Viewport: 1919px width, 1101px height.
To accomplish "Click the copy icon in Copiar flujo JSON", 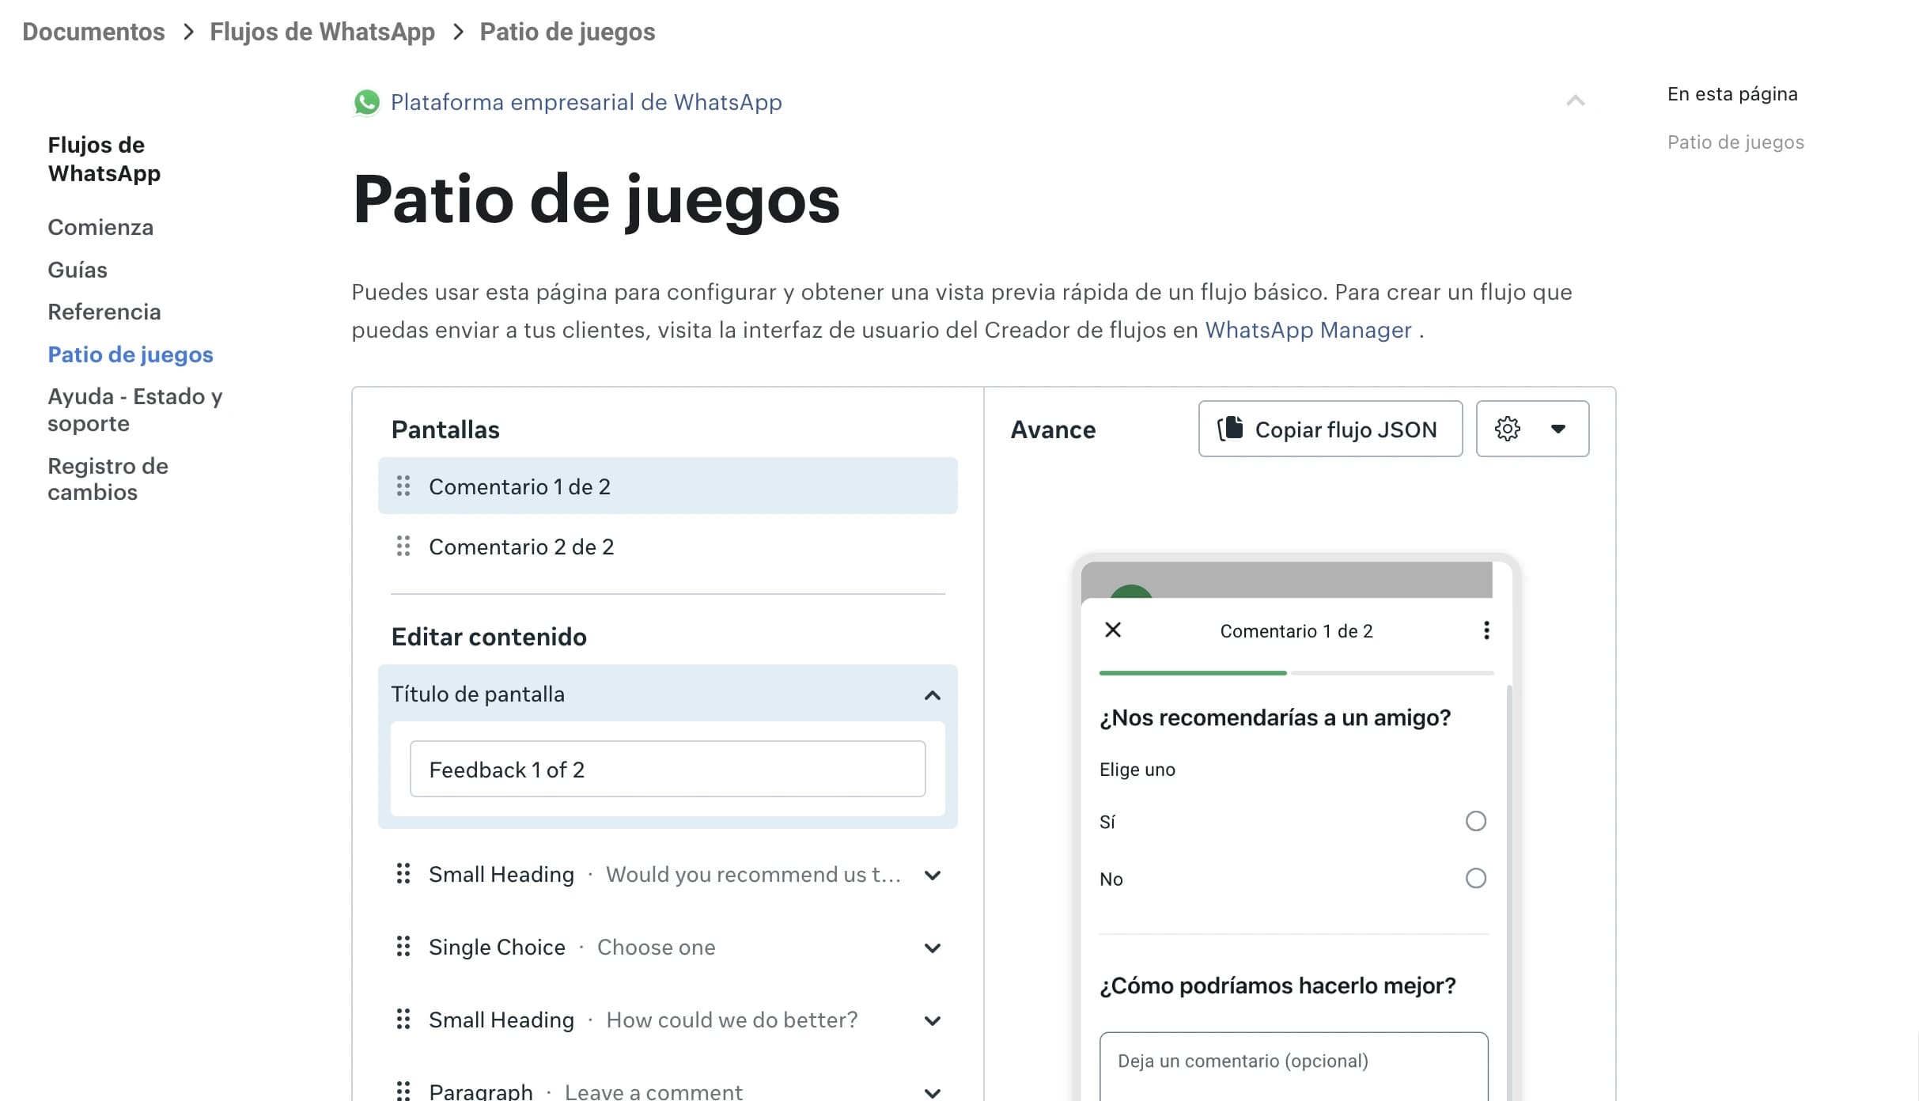I will 1230,429.
